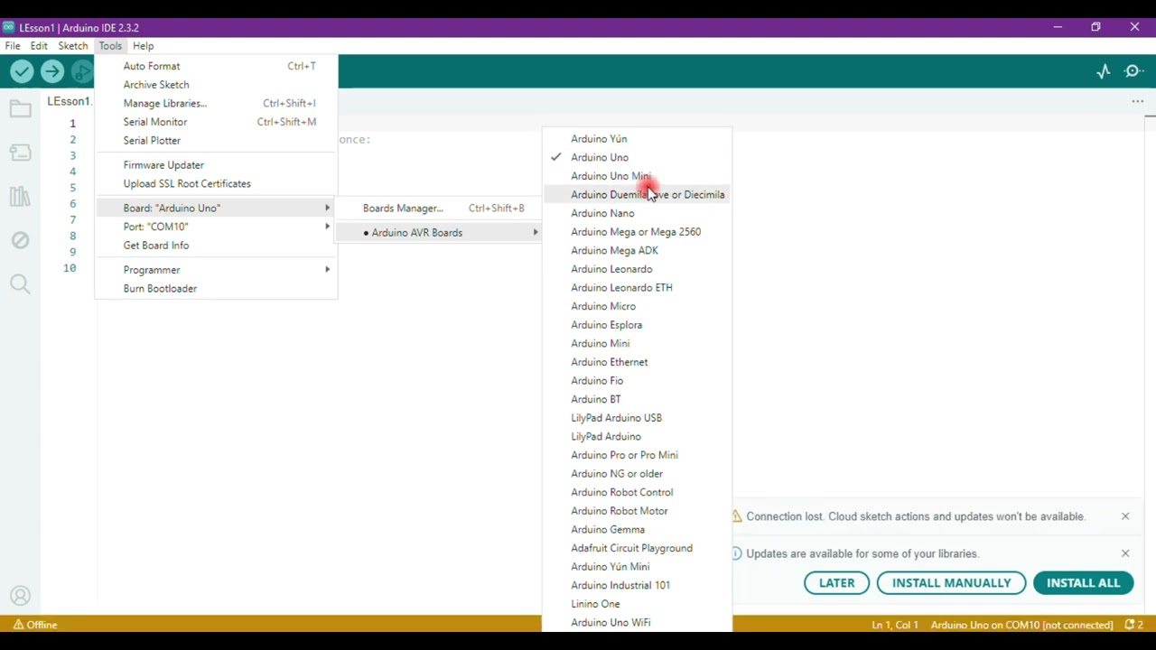Screen dimensions: 1156x650
Task: Choose Arduino Micro from board list
Action: 637,306
